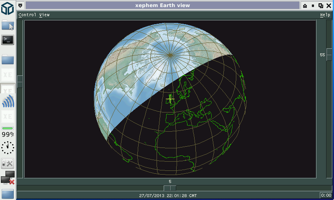Open the terminal launcher icon
334x200 pixels.
pyautogui.click(x=8, y=40)
